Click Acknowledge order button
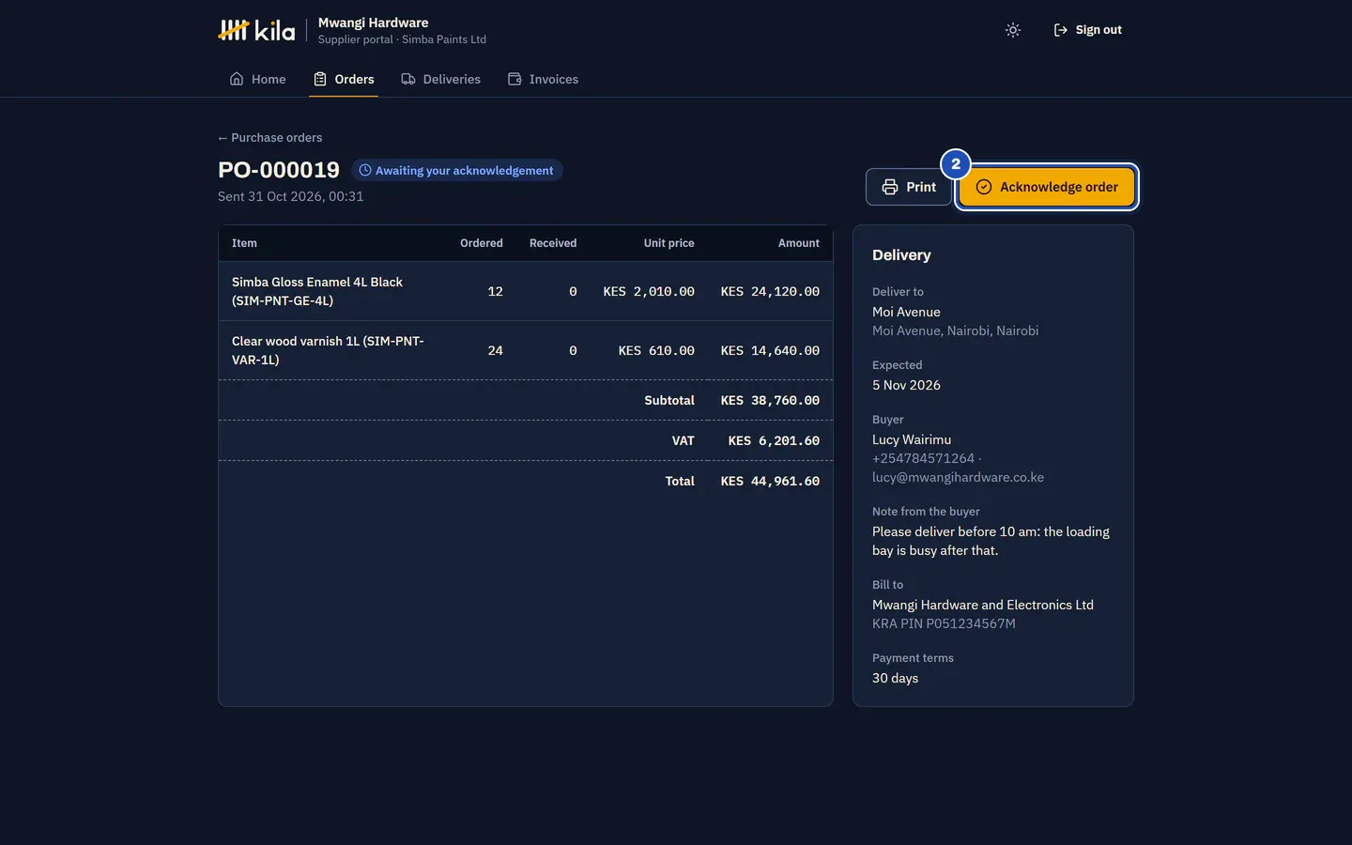This screenshot has width=1352, height=845. [1047, 187]
